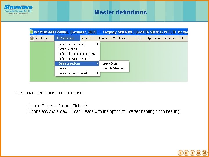
Task: Choose Define Non-Salary Payment
Action: (x=77, y=59)
